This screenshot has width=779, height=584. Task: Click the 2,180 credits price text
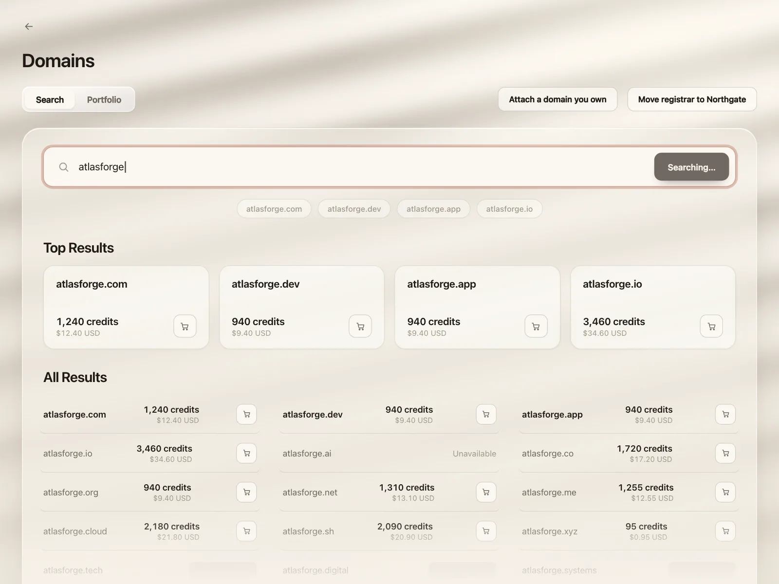(x=172, y=526)
